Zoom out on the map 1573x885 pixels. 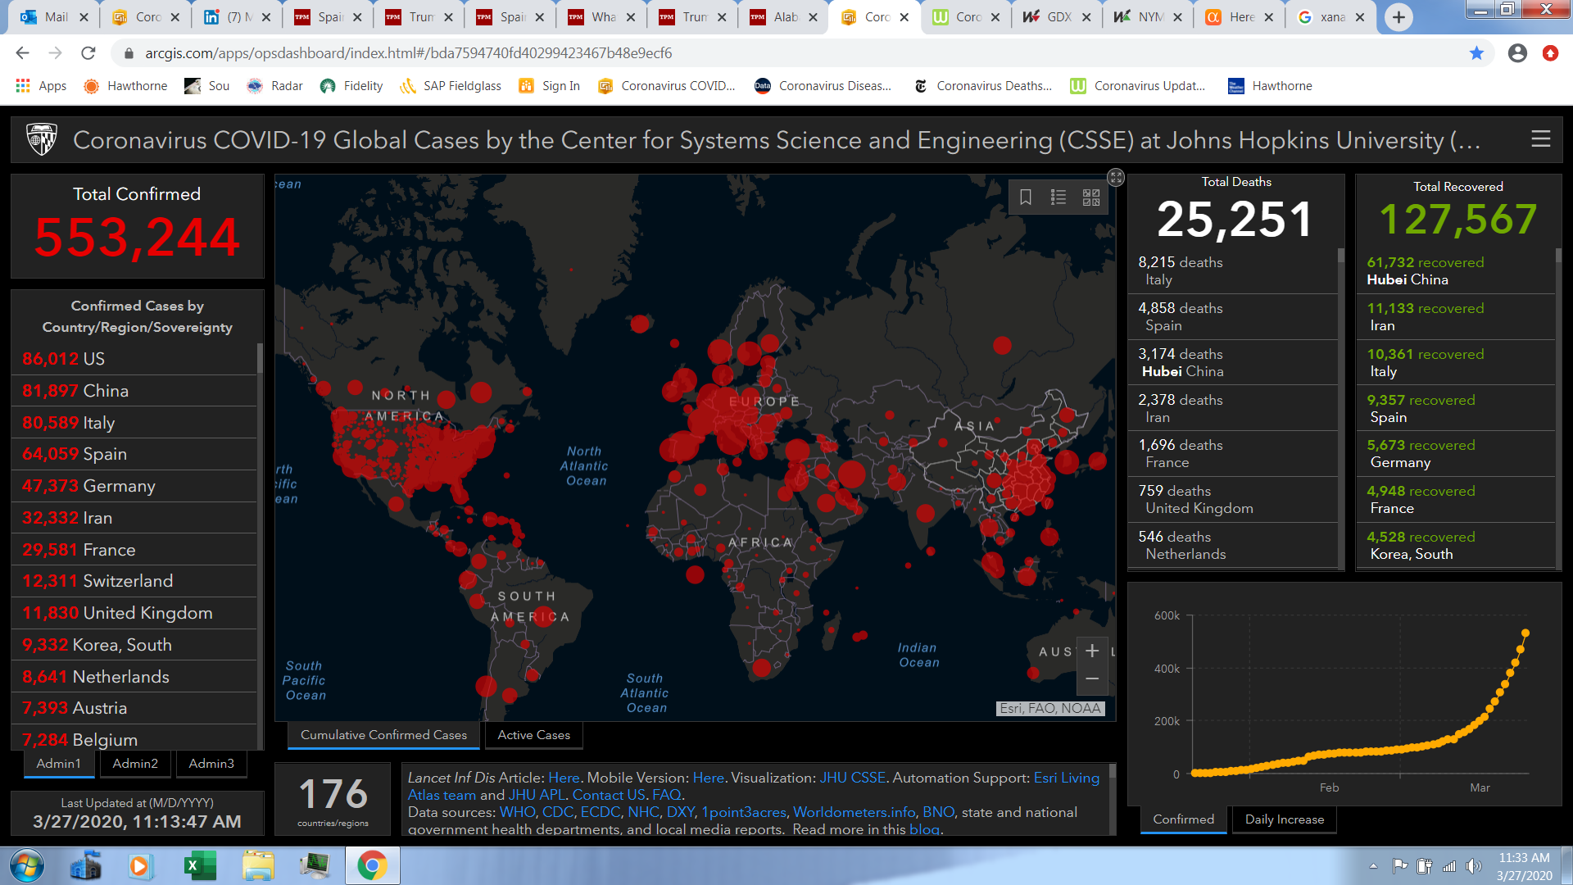pyautogui.click(x=1092, y=679)
